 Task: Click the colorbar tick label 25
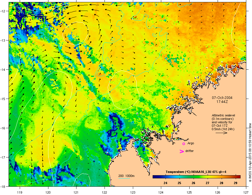[x=179, y=183]
